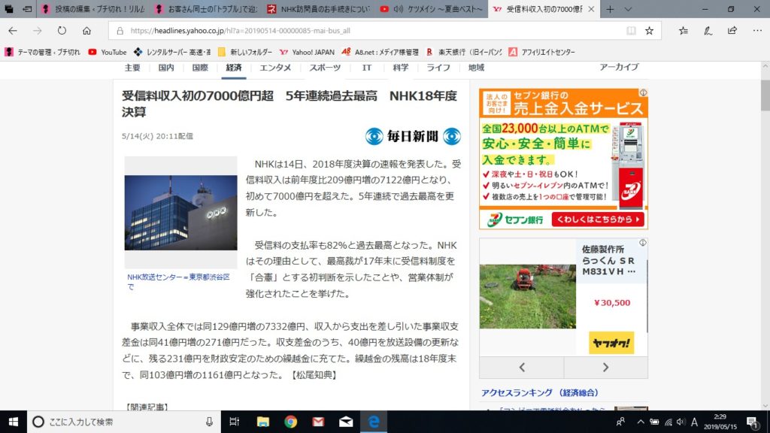Select the エンタメ news category
Image resolution: width=770 pixels, height=433 pixels.
pos(275,68)
